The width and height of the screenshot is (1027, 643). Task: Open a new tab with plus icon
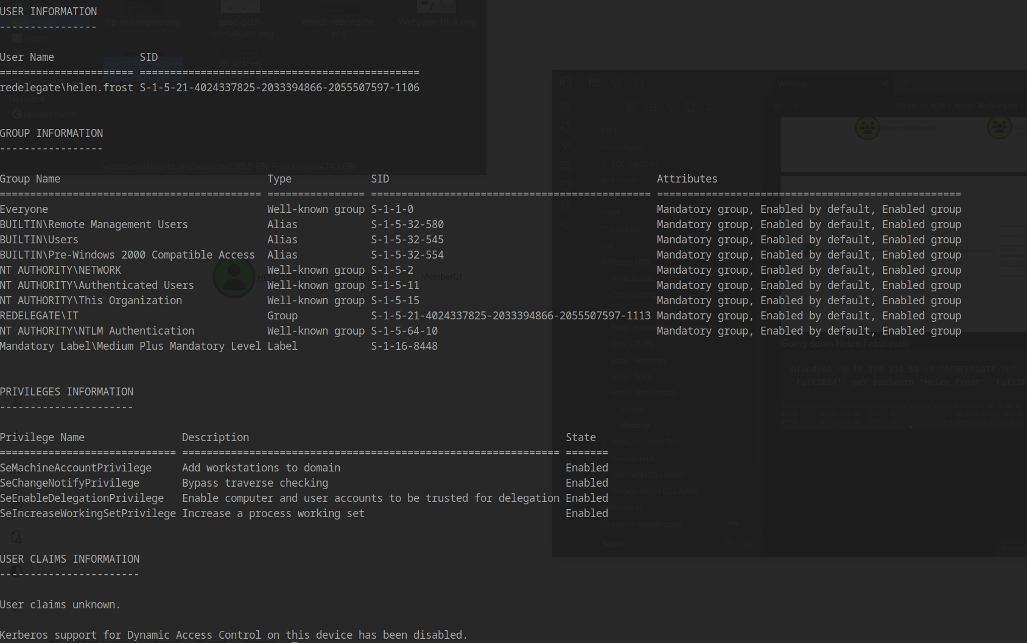906,83
